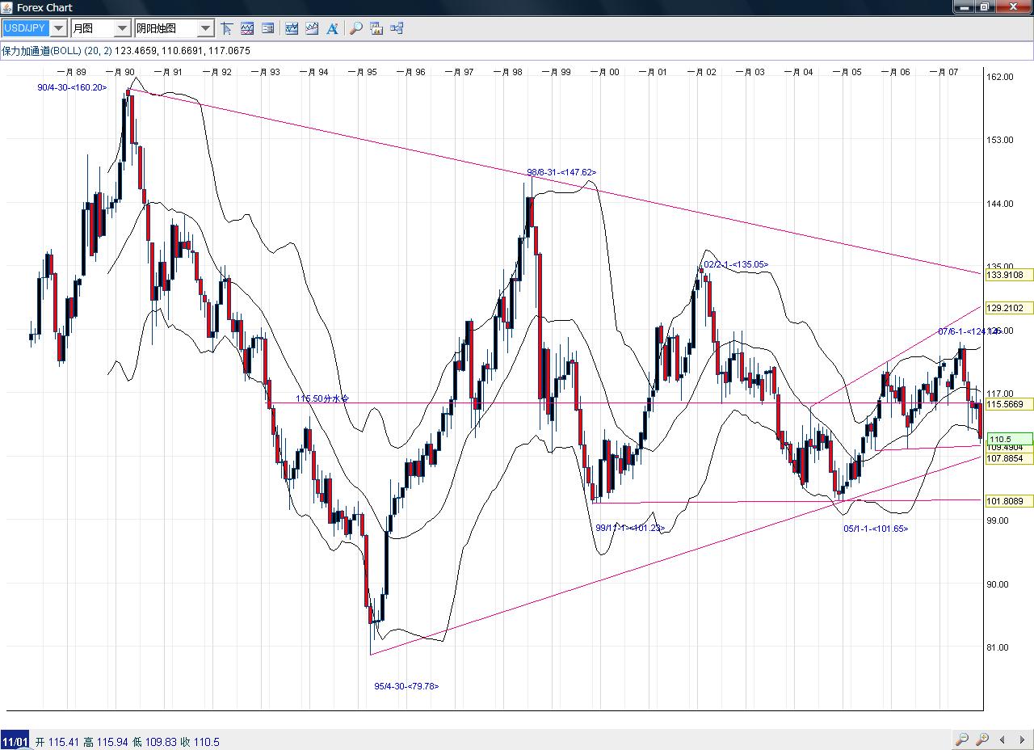Click the 一月 95 date axis label
The image size is (1034, 750).
[363, 72]
